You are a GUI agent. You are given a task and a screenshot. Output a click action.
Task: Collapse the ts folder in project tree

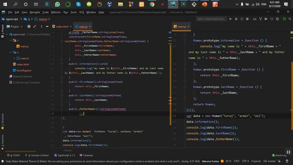(11, 52)
